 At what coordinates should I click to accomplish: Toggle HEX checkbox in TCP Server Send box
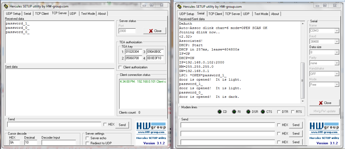(x=105, y=124)
